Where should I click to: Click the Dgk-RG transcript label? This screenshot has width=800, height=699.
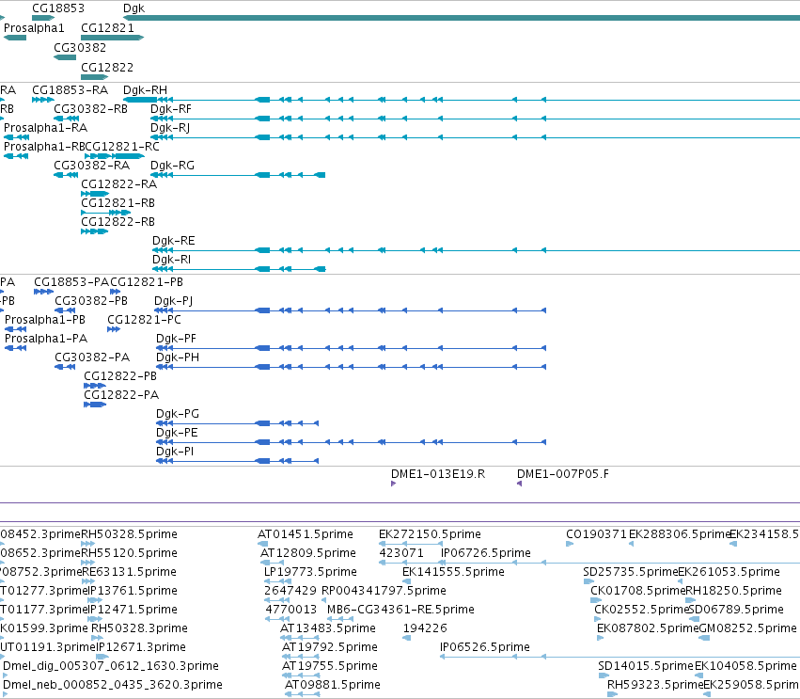172,166
